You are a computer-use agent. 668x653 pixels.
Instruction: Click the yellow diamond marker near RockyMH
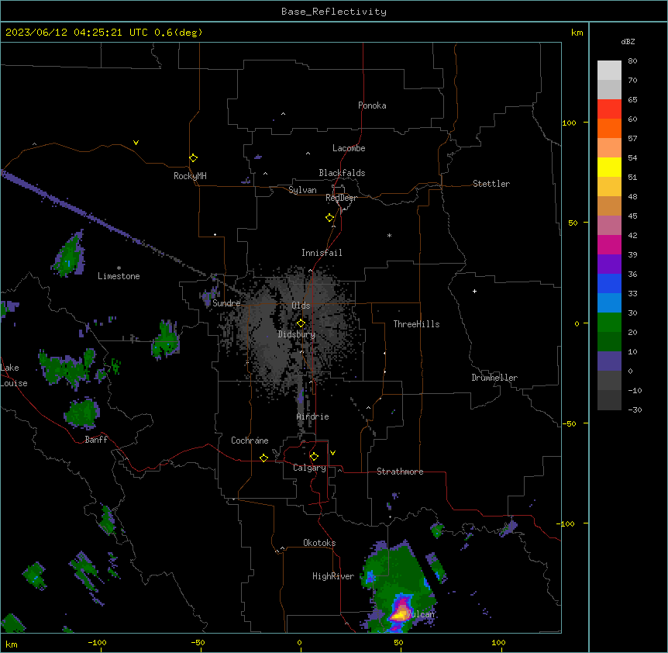[193, 157]
